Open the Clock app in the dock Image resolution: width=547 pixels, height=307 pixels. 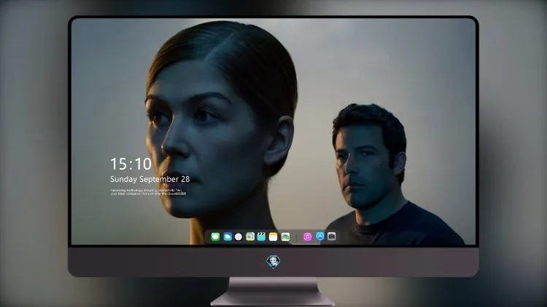(x=238, y=237)
